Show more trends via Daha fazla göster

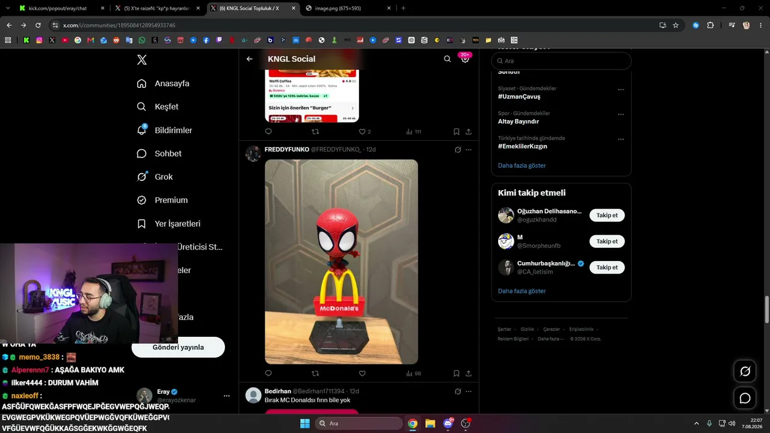pyautogui.click(x=522, y=165)
